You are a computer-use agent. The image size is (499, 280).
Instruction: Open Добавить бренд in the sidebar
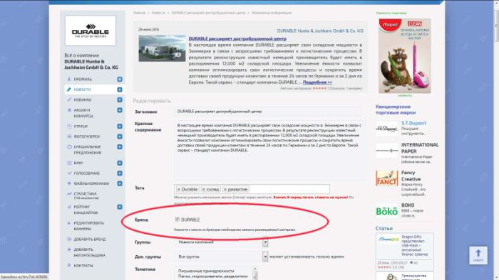click(89, 239)
